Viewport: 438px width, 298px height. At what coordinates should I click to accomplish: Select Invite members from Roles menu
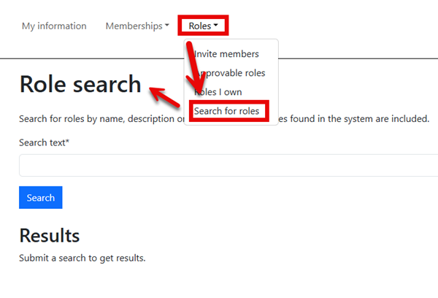click(226, 54)
